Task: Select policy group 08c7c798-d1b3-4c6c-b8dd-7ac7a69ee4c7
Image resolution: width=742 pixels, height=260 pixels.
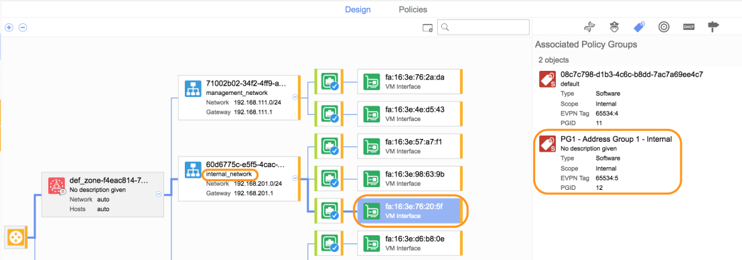Action: tap(632, 75)
